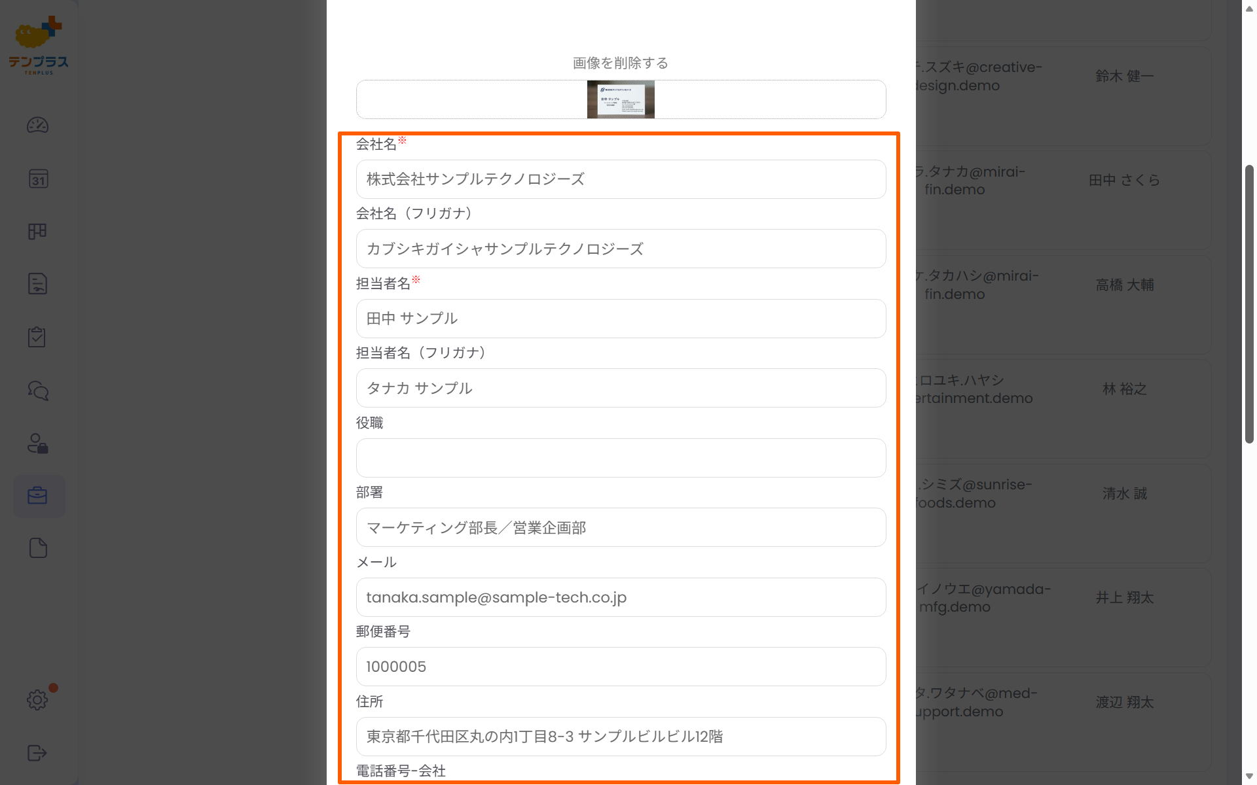
Task: Edit the 会社名 field with 株式会社サンプルテクノロジーズ
Action: pyautogui.click(x=621, y=179)
